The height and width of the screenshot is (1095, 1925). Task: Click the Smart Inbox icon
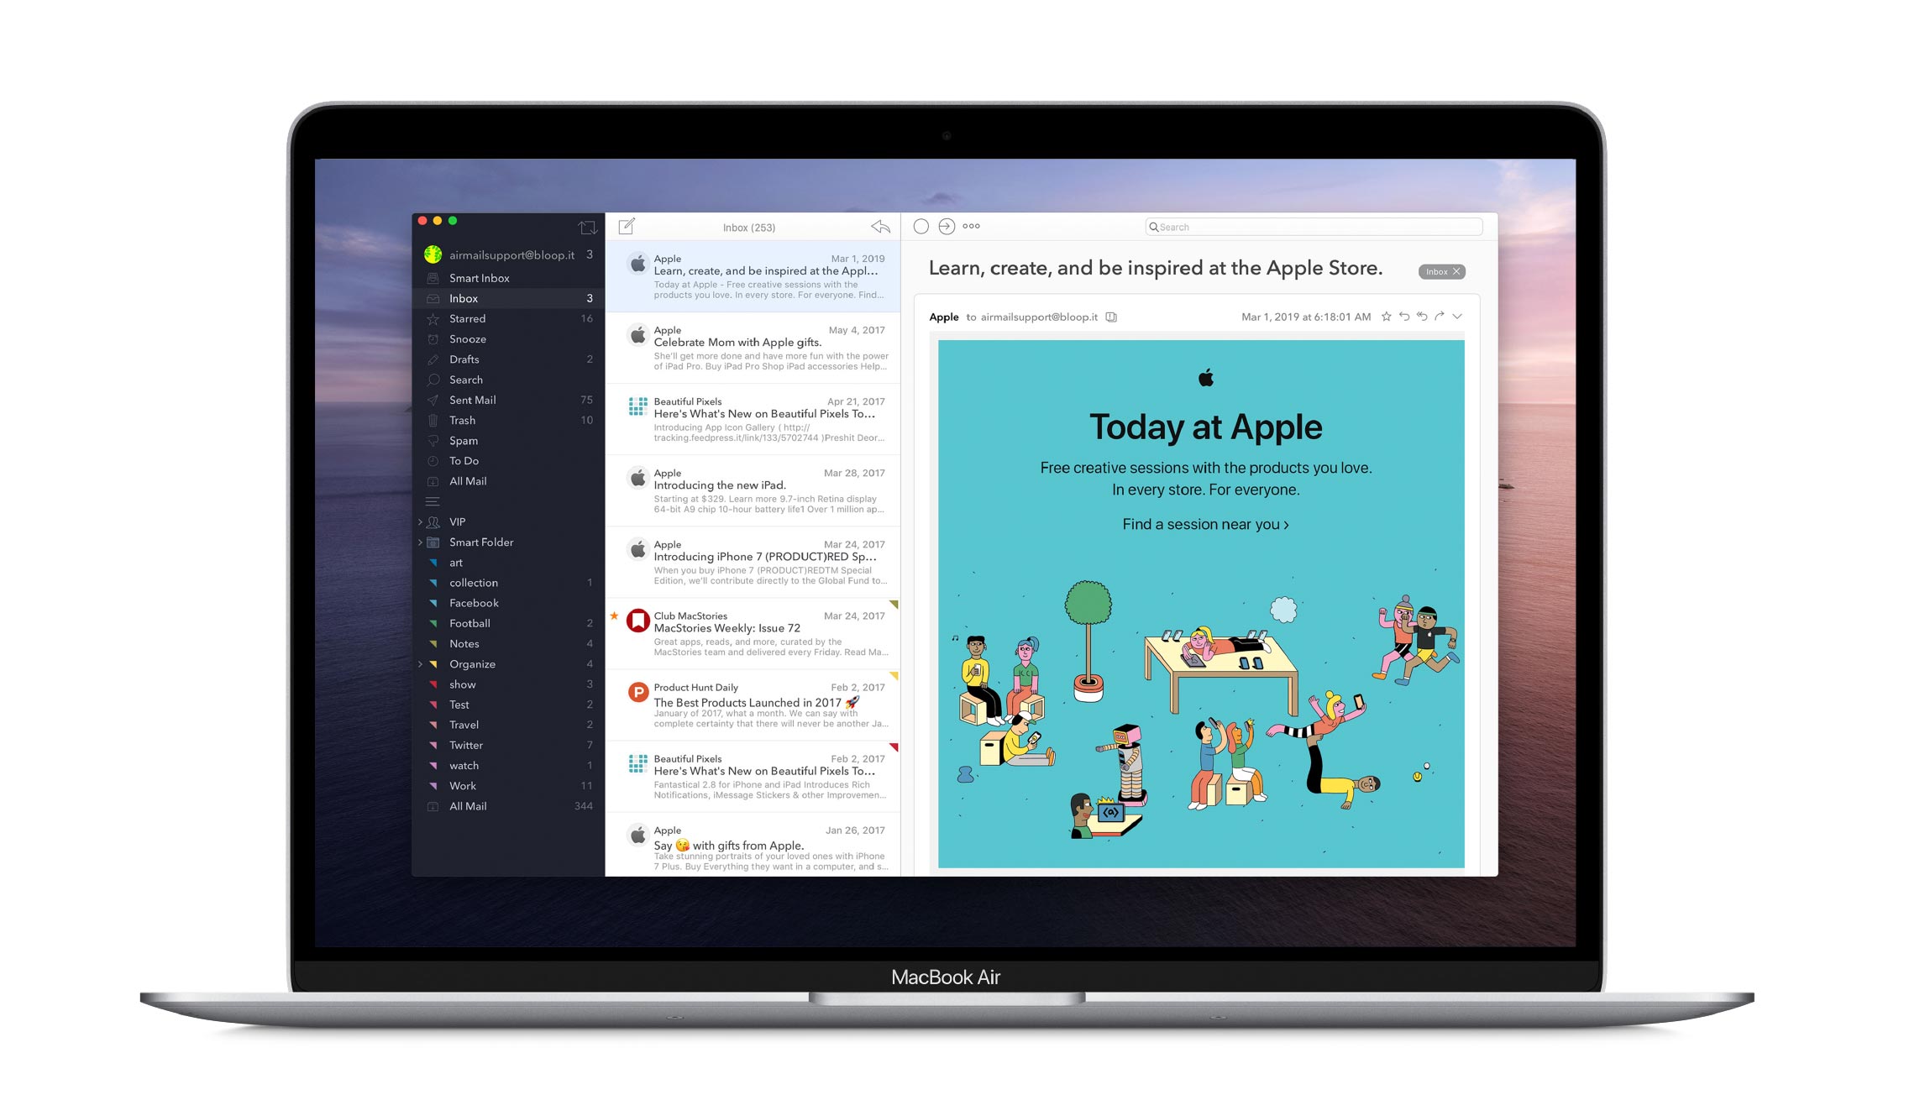(x=433, y=279)
